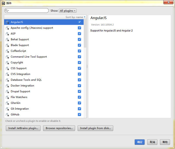175x149 pixels.
Task: Uncheck the Gherkin plugin checkbox
Action: pyautogui.click(x=79, y=103)
